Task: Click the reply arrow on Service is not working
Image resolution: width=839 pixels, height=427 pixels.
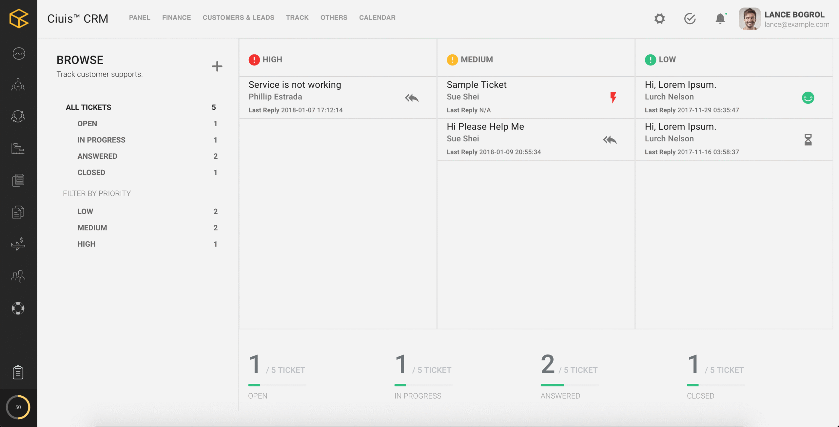Action: tap(412, 98)
